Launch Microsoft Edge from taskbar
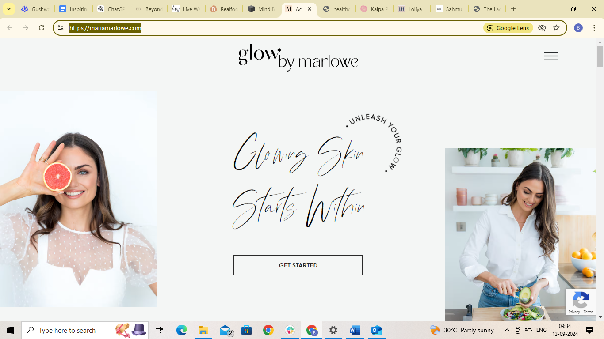 coord(181,330)
